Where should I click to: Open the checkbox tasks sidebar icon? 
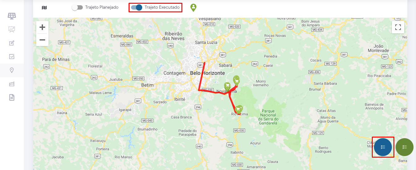click(12, 57)
